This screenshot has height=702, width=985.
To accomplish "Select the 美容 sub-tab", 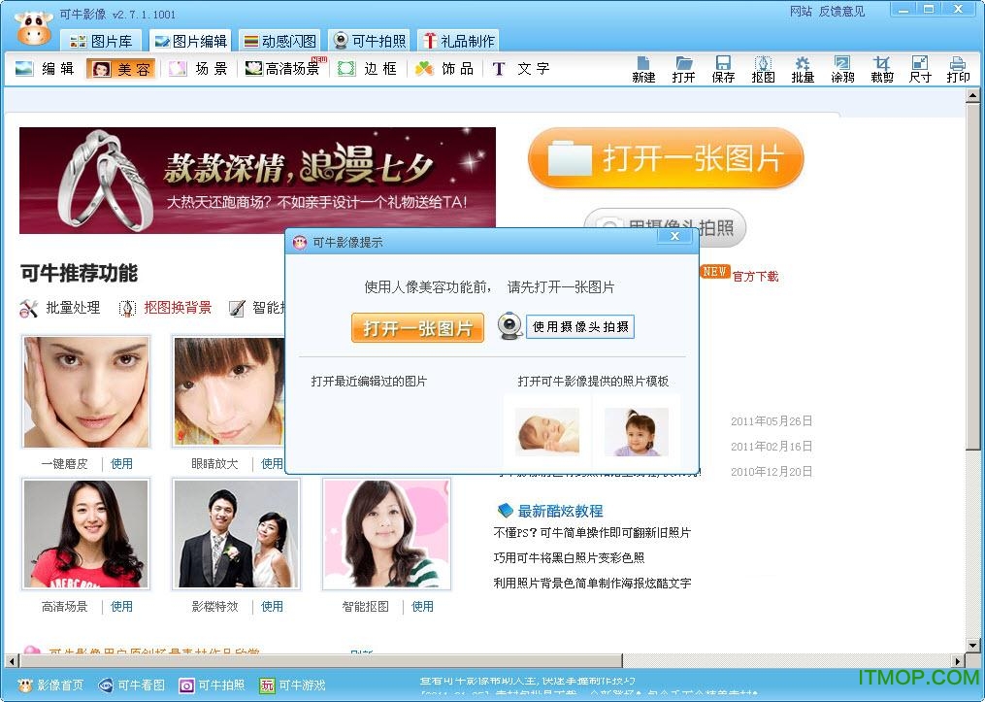I will point(121,69).
